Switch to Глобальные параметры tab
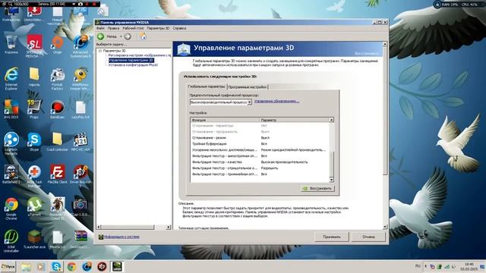Image resolution: width=486 pixels, height=273 pixels. coord(207,86)
